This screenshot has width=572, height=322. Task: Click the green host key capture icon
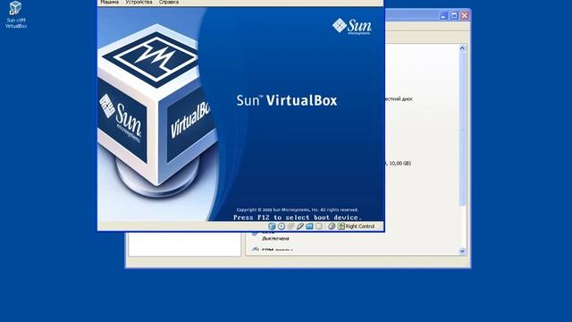pyautogui.click(x=341, y=226)
